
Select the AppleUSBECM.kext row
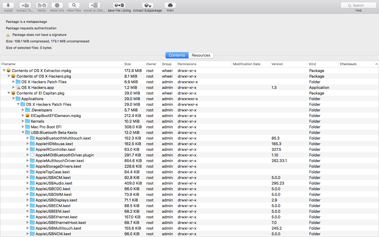189,206
